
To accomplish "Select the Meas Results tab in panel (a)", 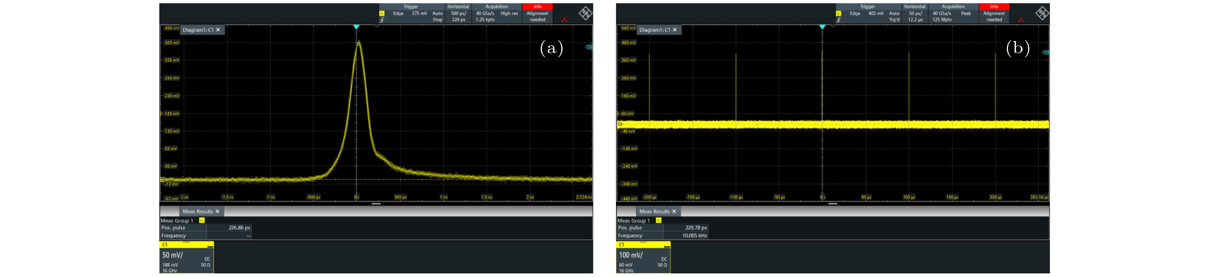I will coord(197,211).
